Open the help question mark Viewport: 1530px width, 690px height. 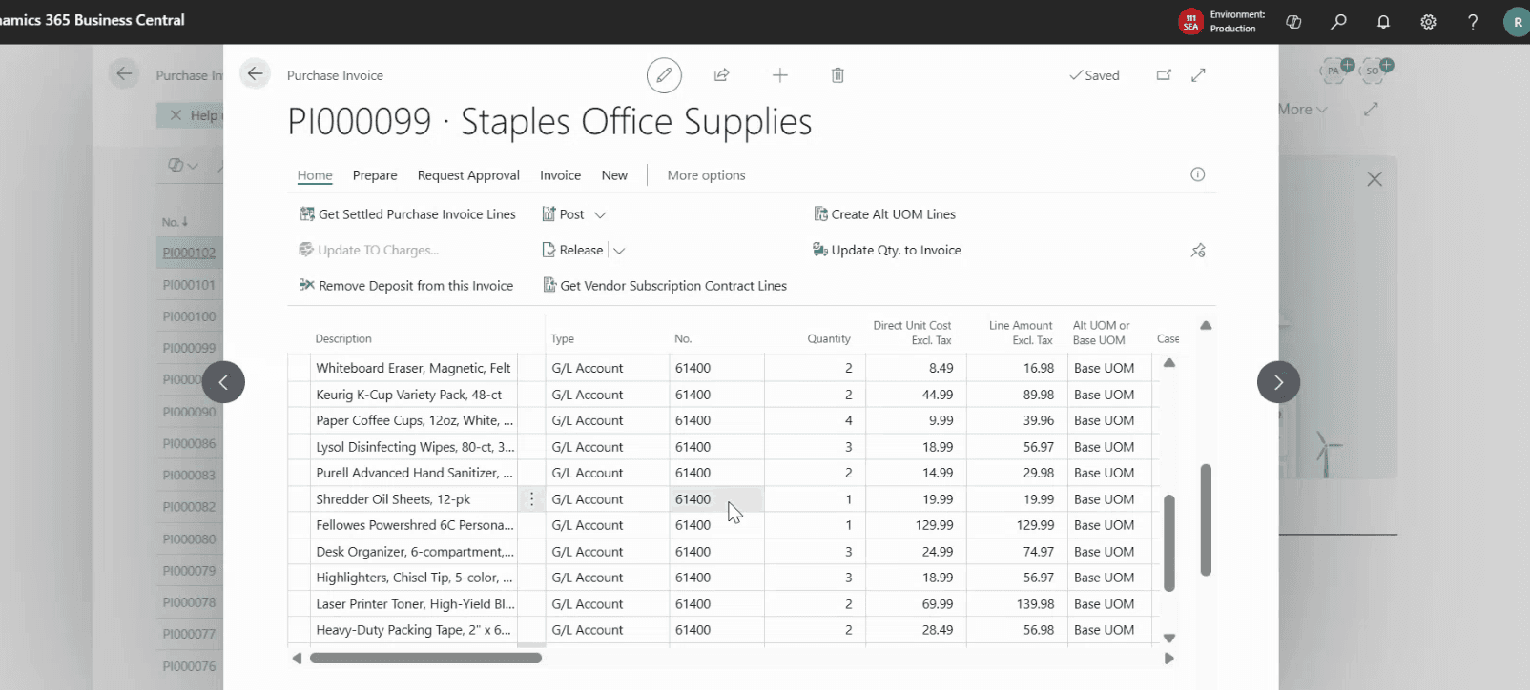pos(1473,21)
